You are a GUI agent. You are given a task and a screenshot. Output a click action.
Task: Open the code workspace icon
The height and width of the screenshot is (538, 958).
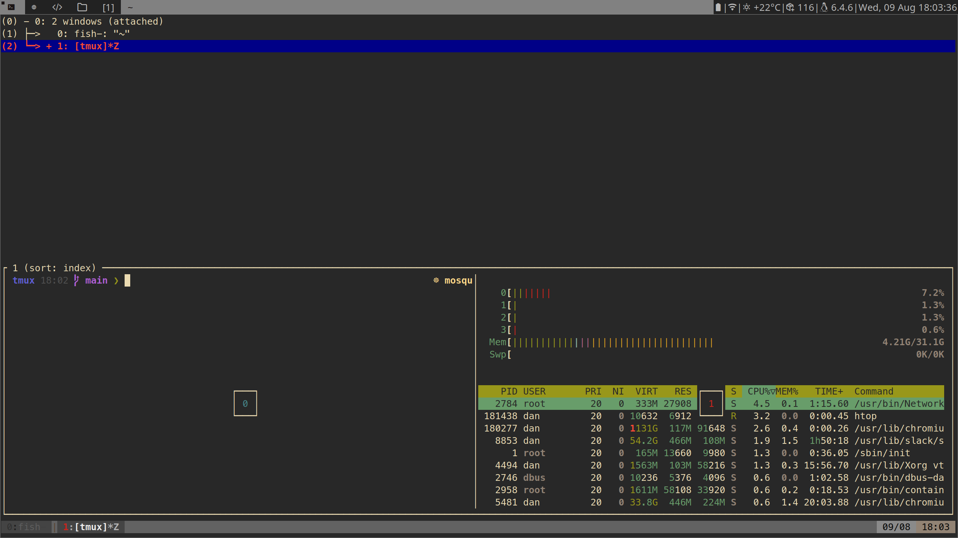click(57, 7)
